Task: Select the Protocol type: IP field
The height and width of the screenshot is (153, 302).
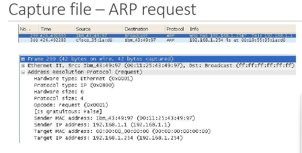Action: tap(74, 85)
